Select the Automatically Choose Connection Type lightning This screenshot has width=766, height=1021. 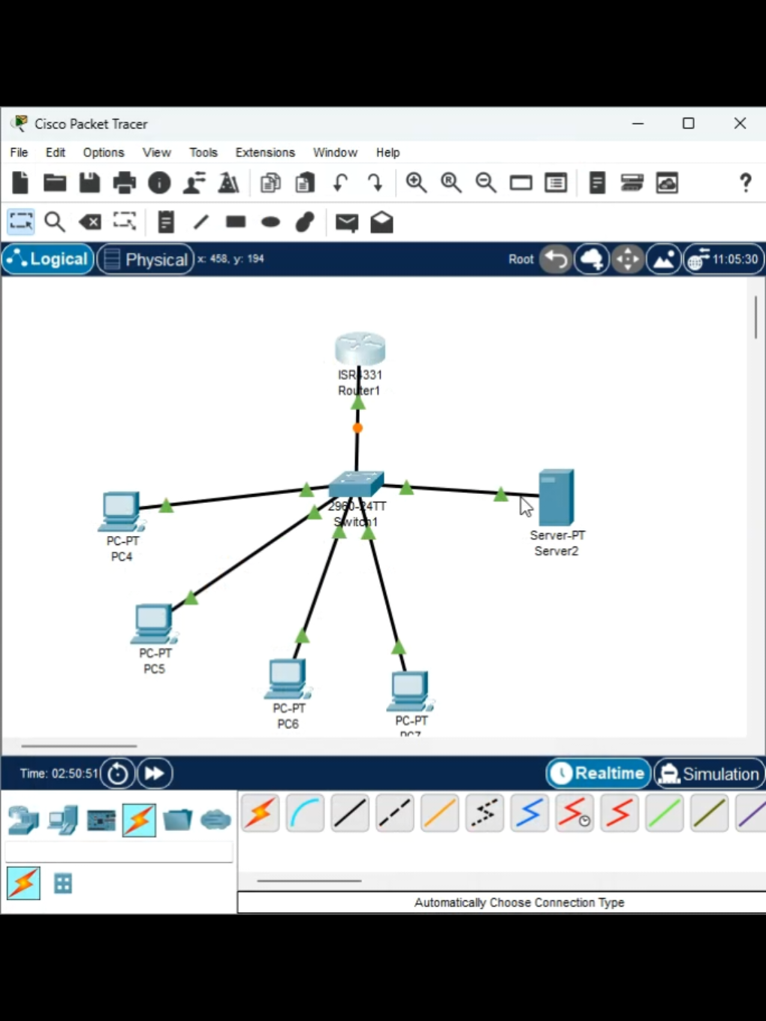(x=260, y=813)
